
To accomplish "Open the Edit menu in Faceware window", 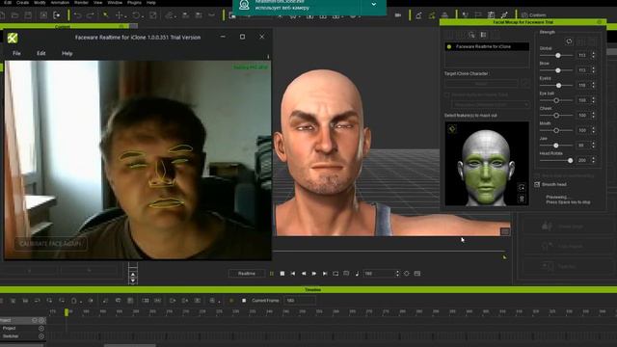I will click(40, 53).
